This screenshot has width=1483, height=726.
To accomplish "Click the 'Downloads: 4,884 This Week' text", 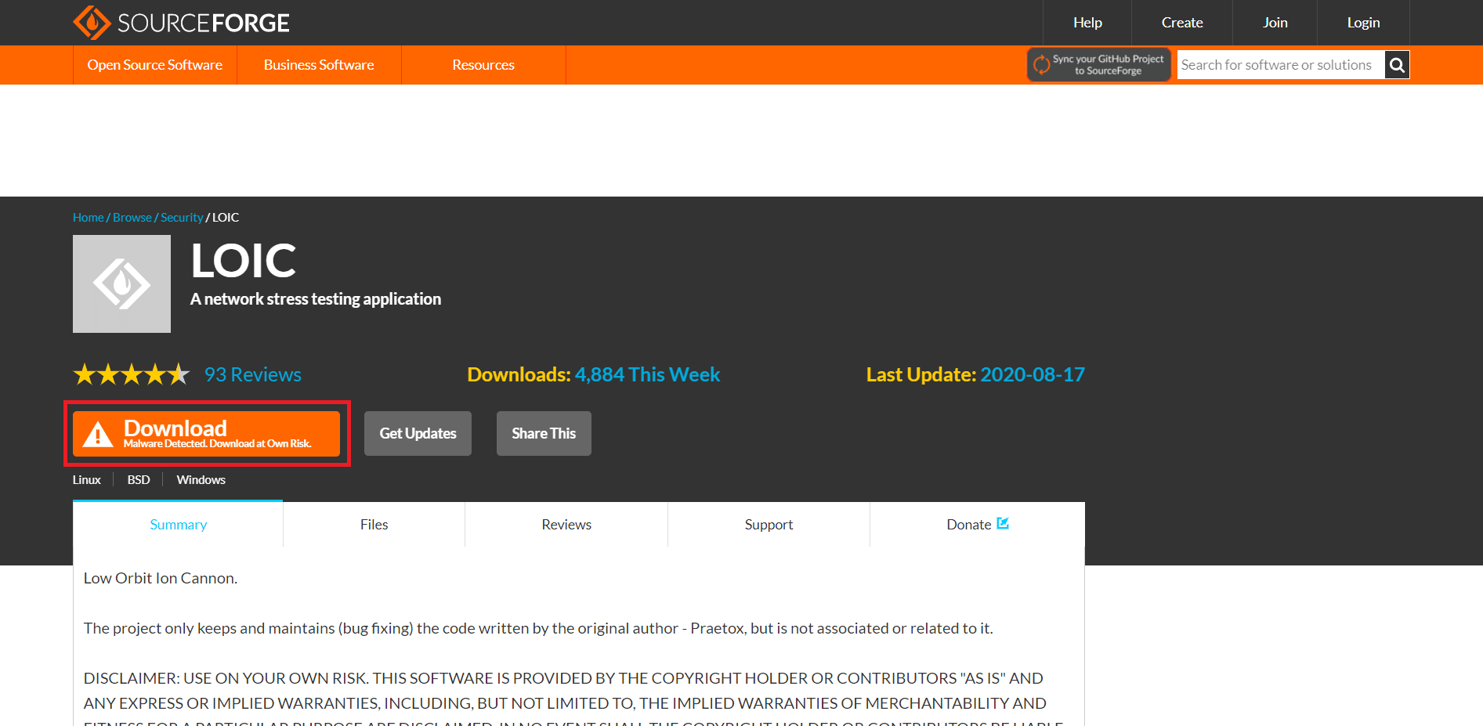I will point(594,374).
